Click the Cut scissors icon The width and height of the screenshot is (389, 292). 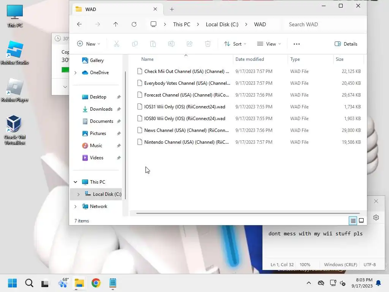116,44
